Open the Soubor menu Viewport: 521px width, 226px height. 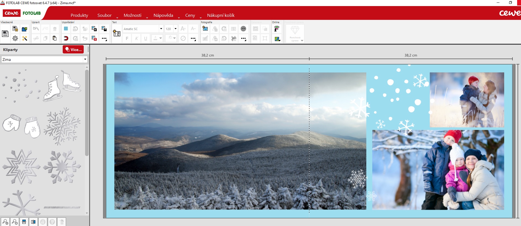(104, 15)
